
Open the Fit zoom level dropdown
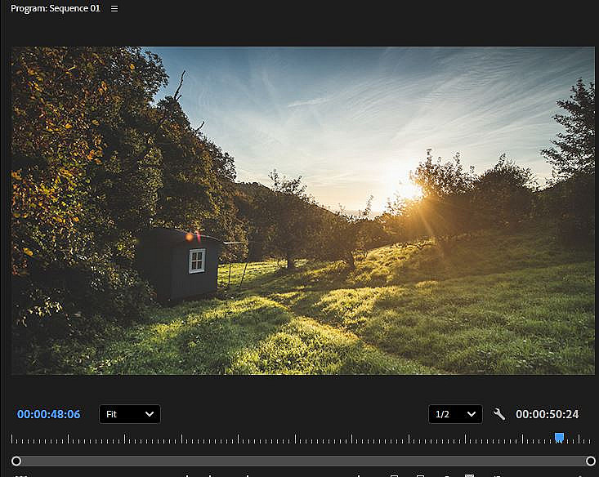point(130,414)
